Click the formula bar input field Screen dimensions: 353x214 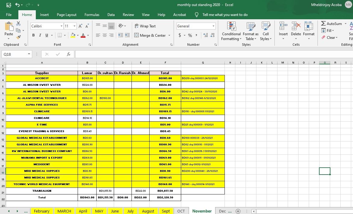(214, 54)
